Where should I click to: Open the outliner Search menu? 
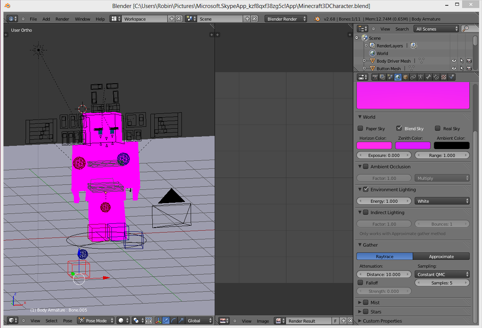pyautogui.click(x=402, y=29)
